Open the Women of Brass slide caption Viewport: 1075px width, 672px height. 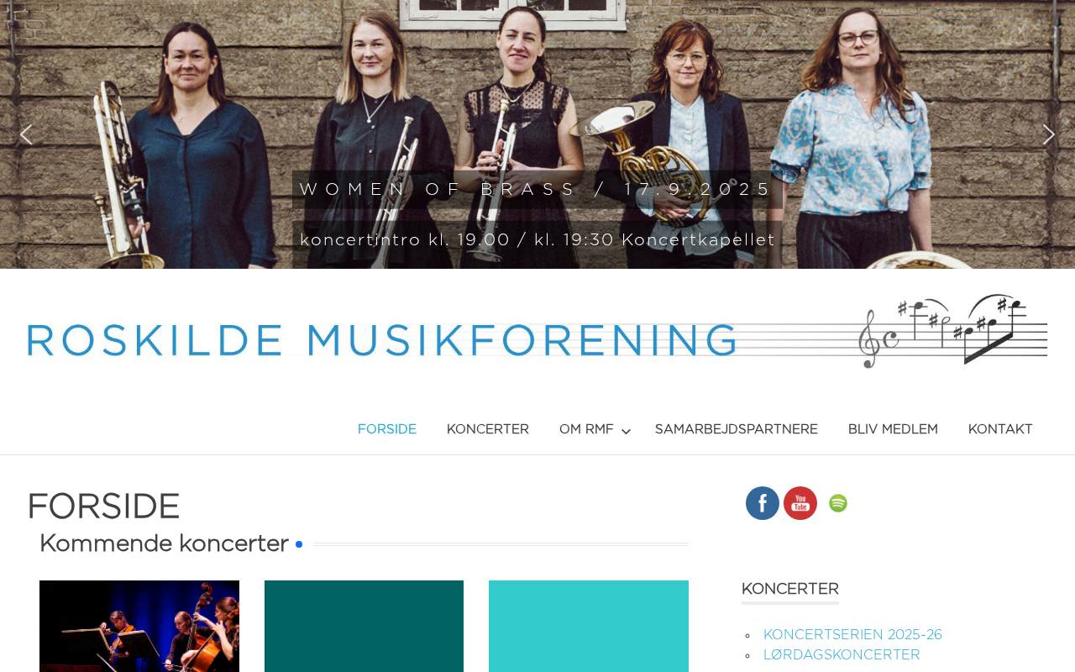click(537, 189)
